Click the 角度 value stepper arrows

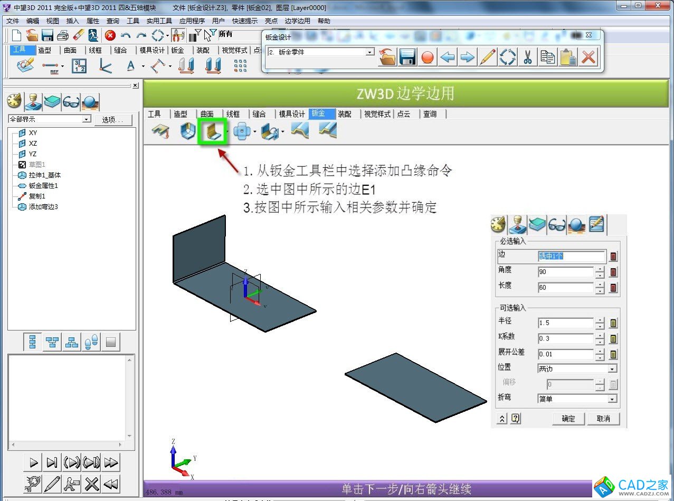coord(600,272)
